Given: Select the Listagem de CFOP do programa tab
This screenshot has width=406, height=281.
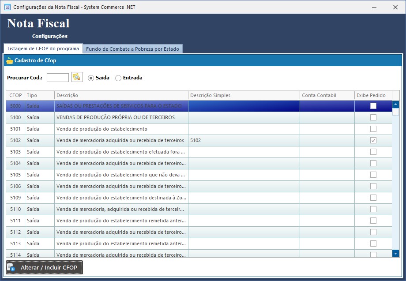Looking at the screenshot, I should (x=43, y=49).
